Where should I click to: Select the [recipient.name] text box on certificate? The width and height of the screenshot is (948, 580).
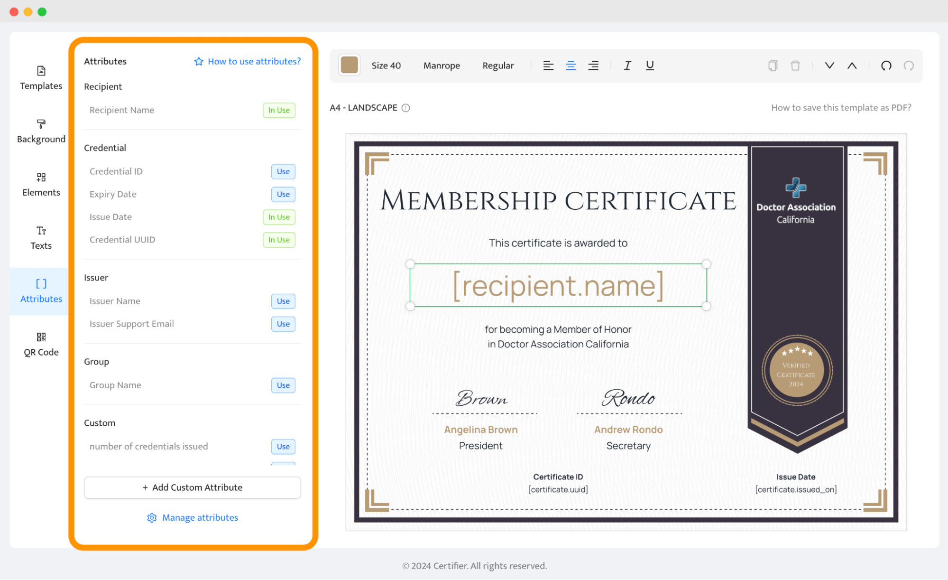[x=558, y=285]
